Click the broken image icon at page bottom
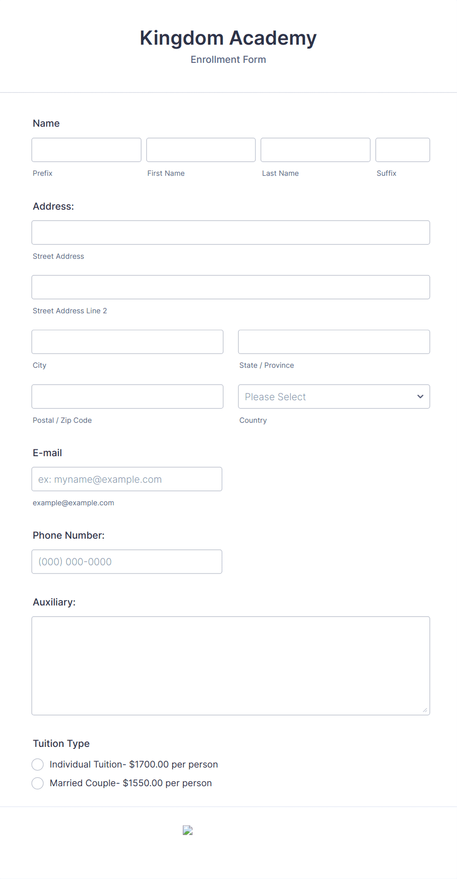457x879 pixels. (188, 830)
